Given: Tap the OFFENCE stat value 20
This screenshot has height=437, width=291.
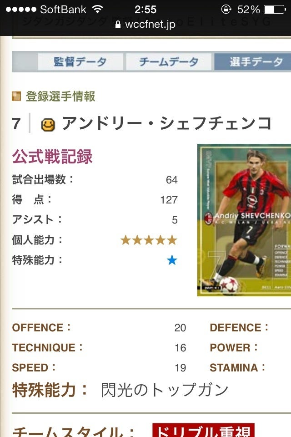Looking at the screenshot, I should pos(180,328).
